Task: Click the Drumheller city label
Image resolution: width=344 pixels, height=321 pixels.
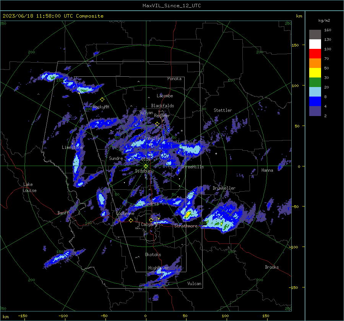Action: [224, 188]
